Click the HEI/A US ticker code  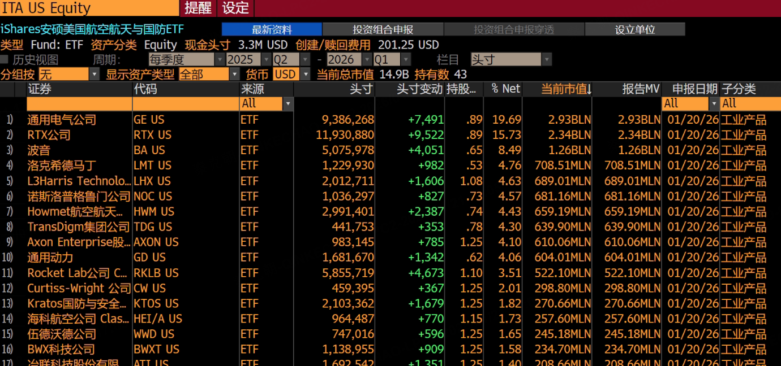(x=158, y=319)
